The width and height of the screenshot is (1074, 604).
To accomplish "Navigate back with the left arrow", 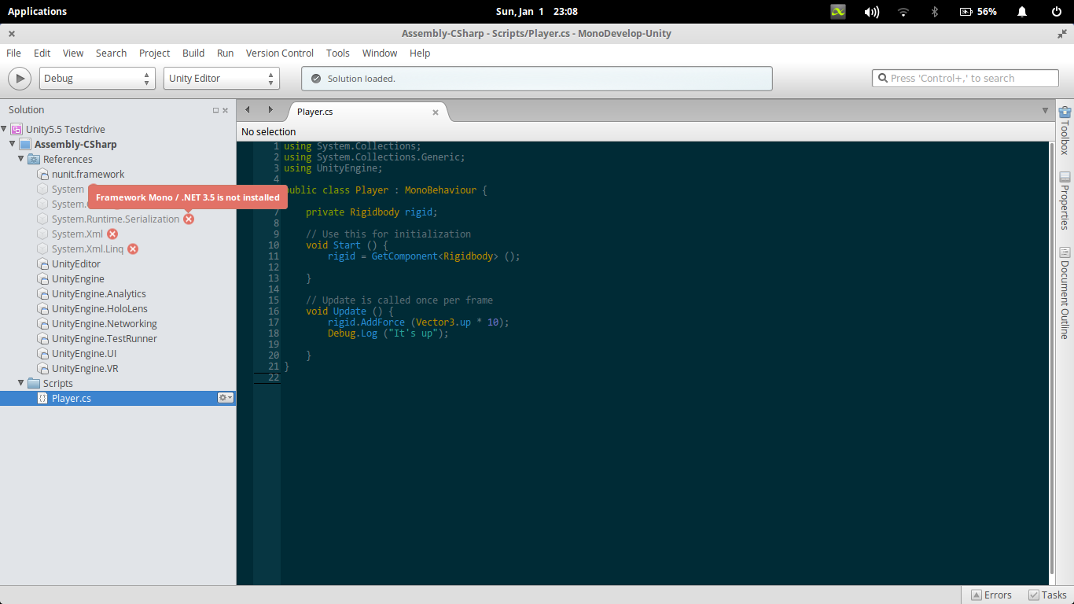I will 248,110.
